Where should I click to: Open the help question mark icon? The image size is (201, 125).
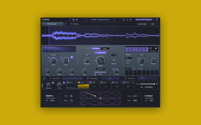click(70, 20)
